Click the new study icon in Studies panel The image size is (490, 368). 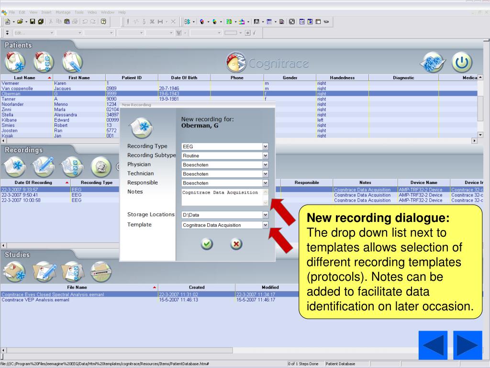(x=15, y=272)
